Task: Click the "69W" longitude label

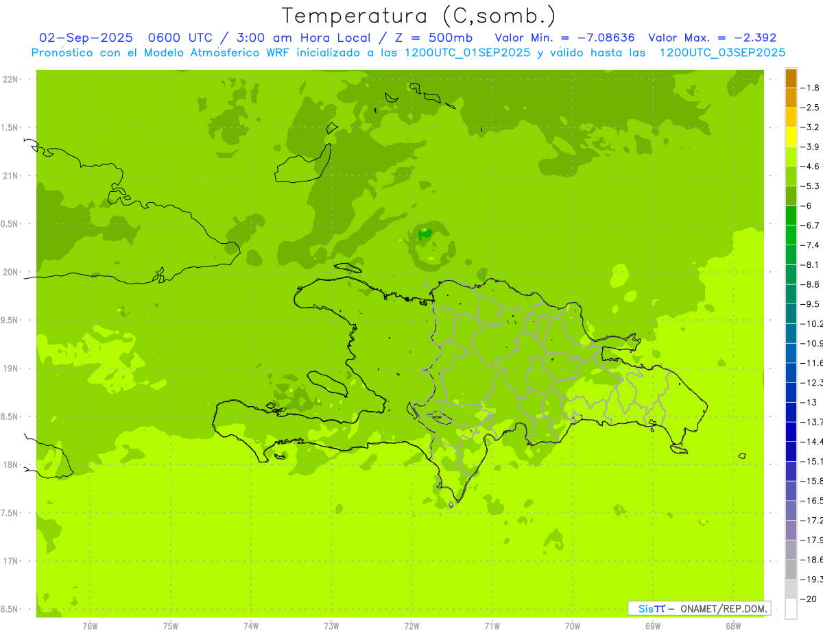Action: [653, 625]
